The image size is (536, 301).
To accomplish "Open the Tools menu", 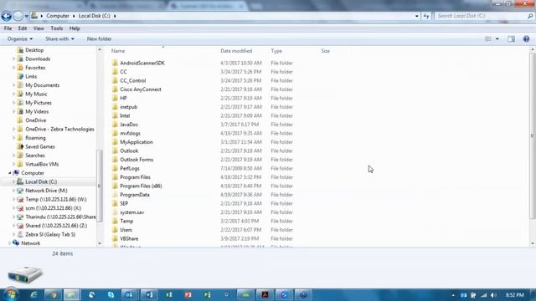I will [x=56, y=28].
